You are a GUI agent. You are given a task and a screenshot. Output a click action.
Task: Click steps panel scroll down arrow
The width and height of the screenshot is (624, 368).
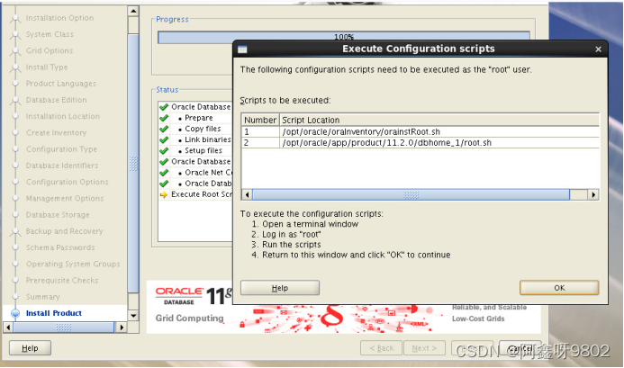point(133,316)
